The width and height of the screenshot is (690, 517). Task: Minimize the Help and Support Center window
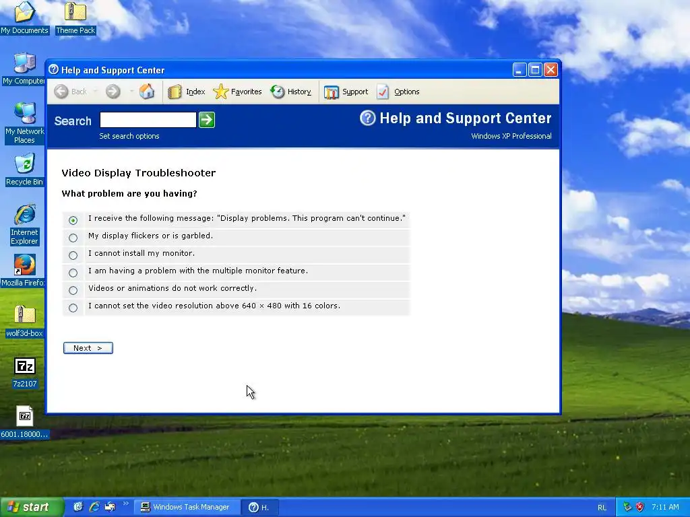pos(520,69)
